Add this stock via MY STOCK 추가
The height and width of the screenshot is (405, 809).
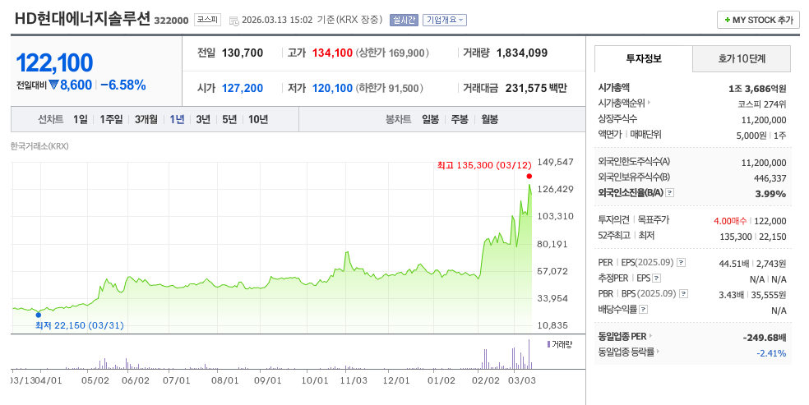758,20
